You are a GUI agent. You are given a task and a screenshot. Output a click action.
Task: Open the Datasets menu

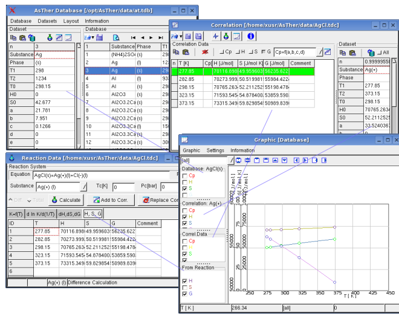point(47,21)
